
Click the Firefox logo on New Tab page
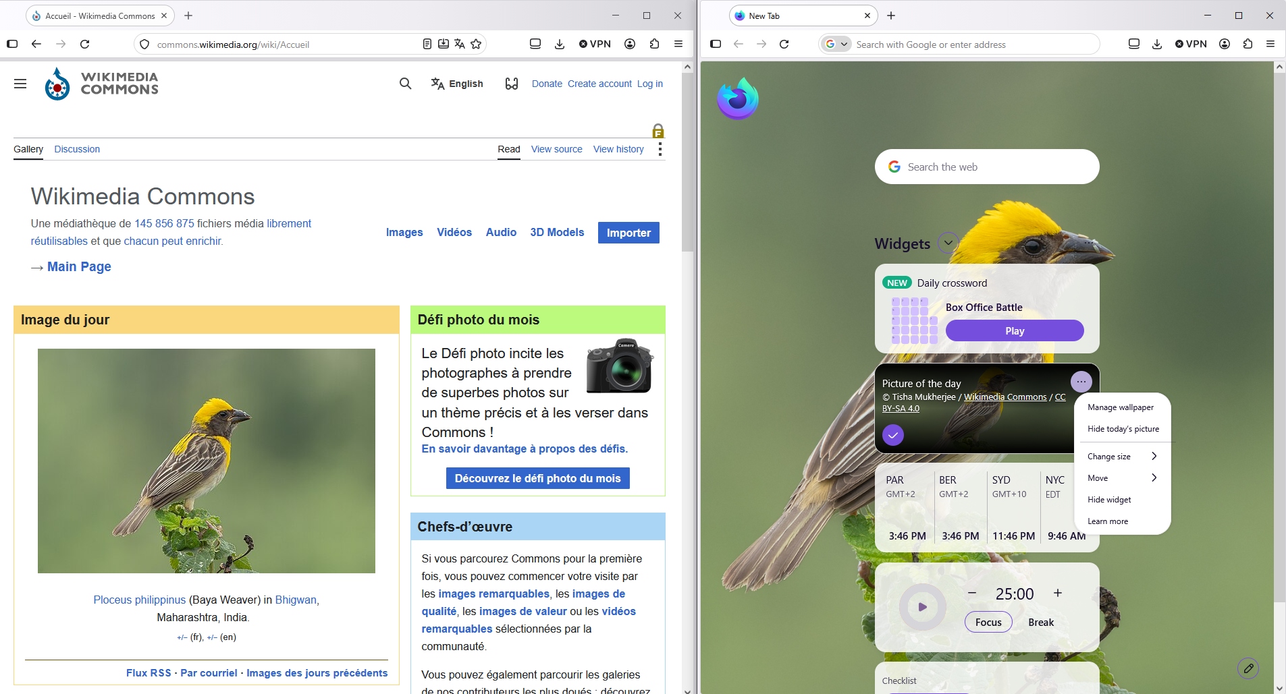pos(738,98)
